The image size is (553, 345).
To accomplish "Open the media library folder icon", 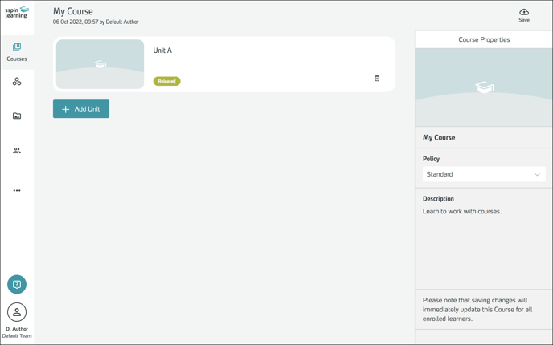I will (17, 116).
